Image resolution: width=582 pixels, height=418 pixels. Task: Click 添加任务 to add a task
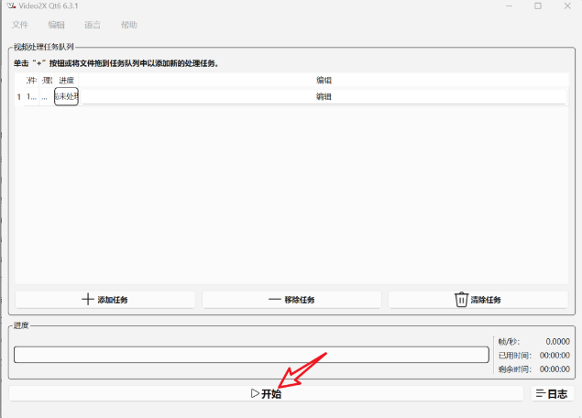105,300
